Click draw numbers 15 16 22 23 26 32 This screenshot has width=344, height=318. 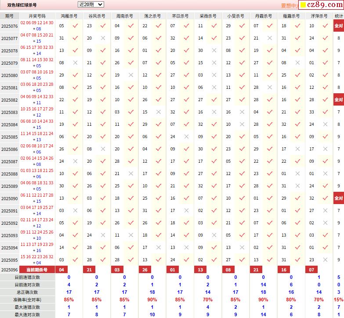coord(37,256)
